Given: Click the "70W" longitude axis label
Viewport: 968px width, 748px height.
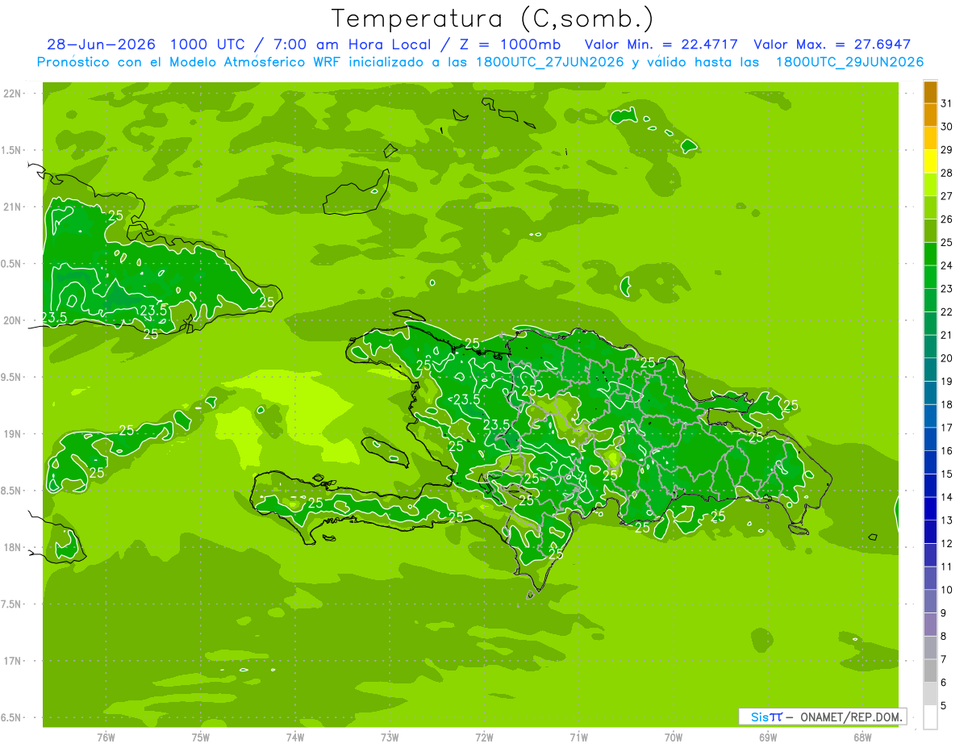Looking at the screenshot, I should coord(674,738).
